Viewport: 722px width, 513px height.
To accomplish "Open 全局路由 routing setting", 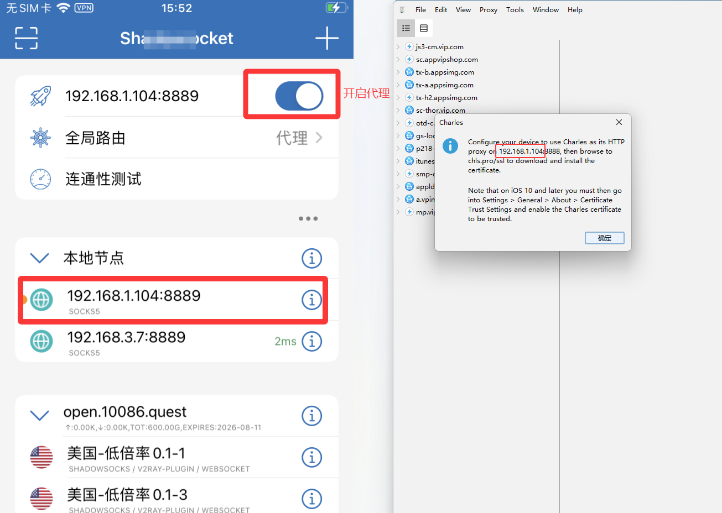I will pyautogui.click(x=176, y=138).
